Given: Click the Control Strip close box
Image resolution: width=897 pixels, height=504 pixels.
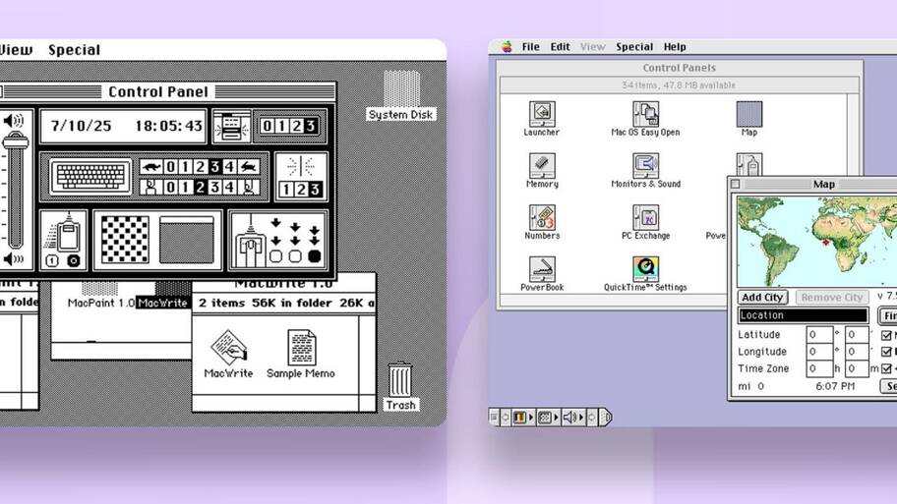Looking at the screenshot, I should (x=493, y=418).
